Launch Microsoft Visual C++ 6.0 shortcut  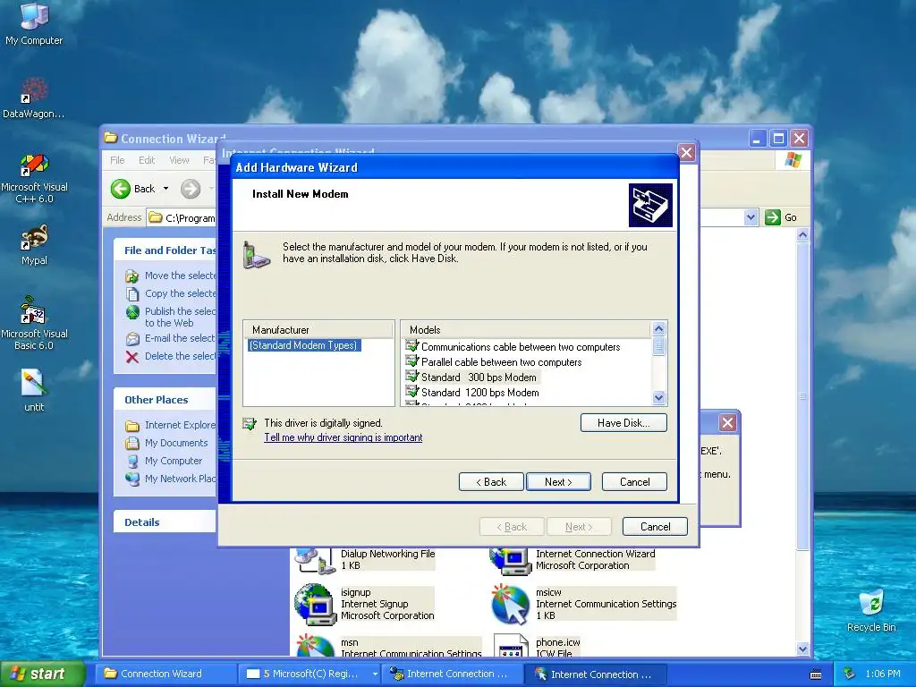(x=34, y=178)
